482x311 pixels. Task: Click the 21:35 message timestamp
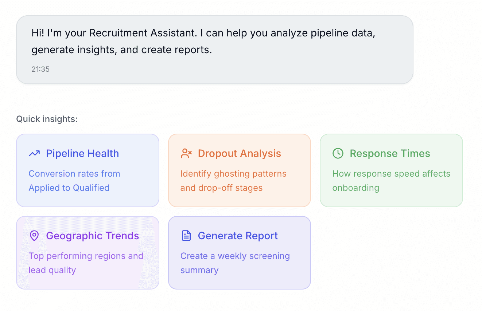[40, 69]
